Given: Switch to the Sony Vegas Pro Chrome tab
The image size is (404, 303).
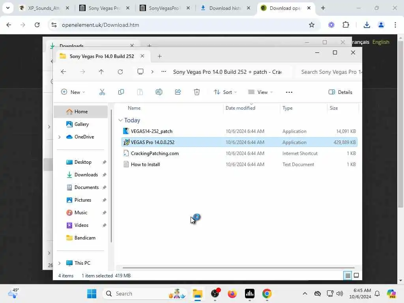Looking at the screenshot, I should 104,8.
